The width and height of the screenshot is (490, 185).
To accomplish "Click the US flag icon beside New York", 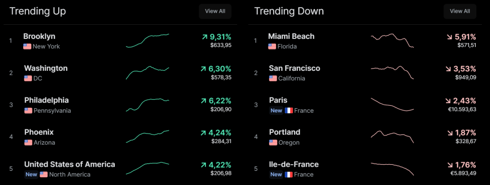I will (27, 47).
